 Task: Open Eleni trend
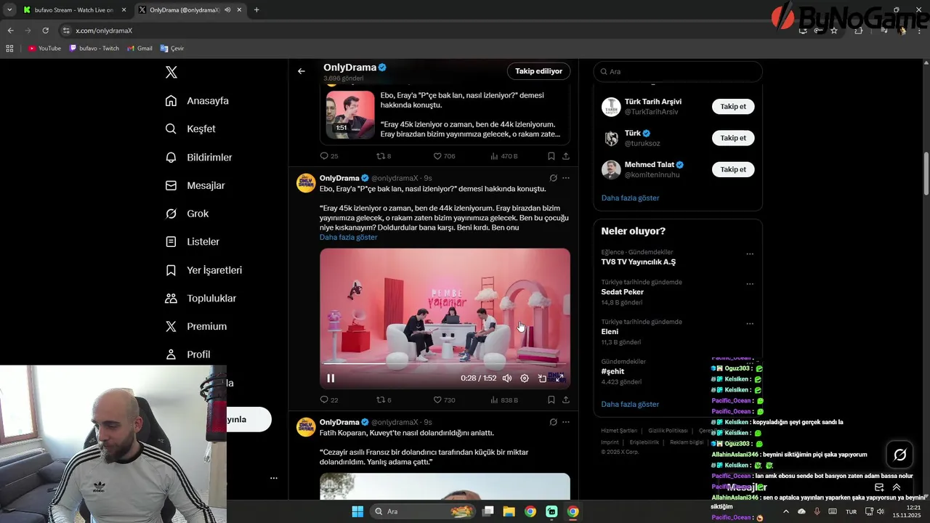610,331
